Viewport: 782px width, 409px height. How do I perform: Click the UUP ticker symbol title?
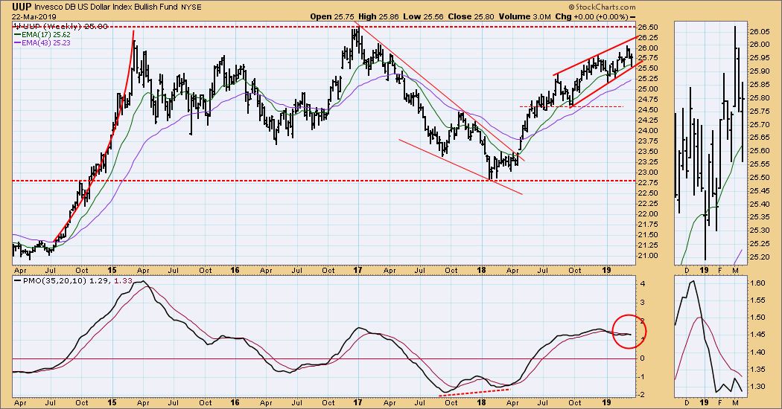(22, 7)
